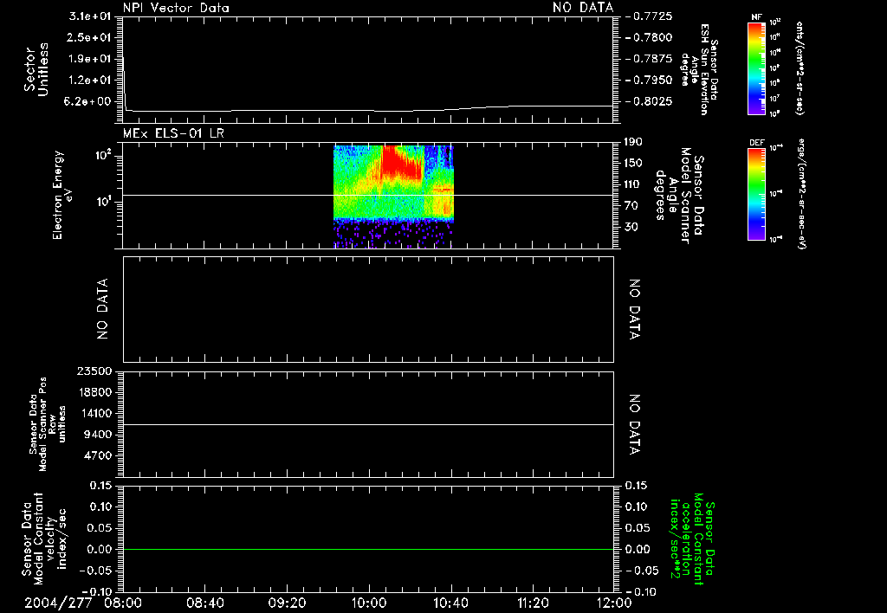Click the -0.7800 elevation tick value

click(650, 37)
